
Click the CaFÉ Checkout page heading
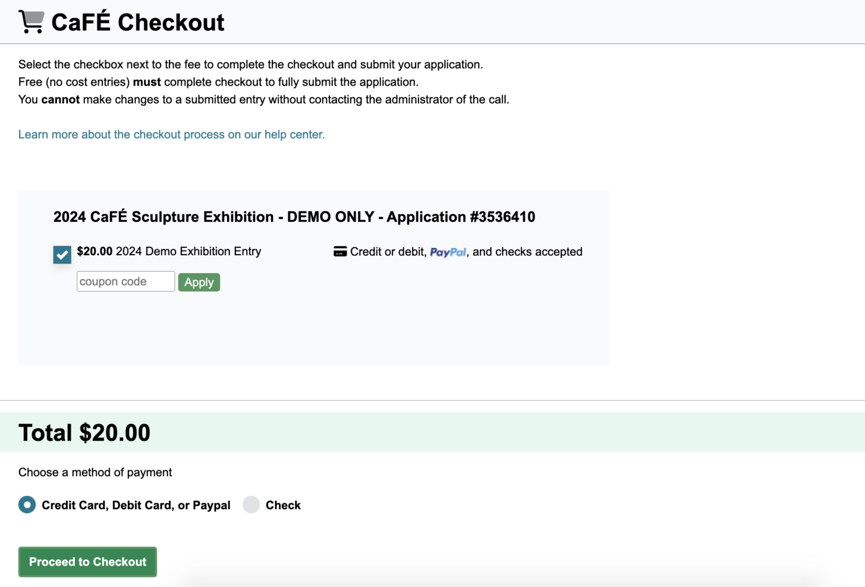[x=137, y=23]
